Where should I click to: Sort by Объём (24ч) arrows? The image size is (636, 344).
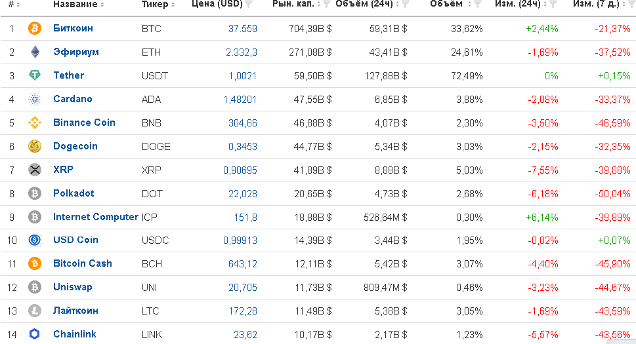click(398, 5)
